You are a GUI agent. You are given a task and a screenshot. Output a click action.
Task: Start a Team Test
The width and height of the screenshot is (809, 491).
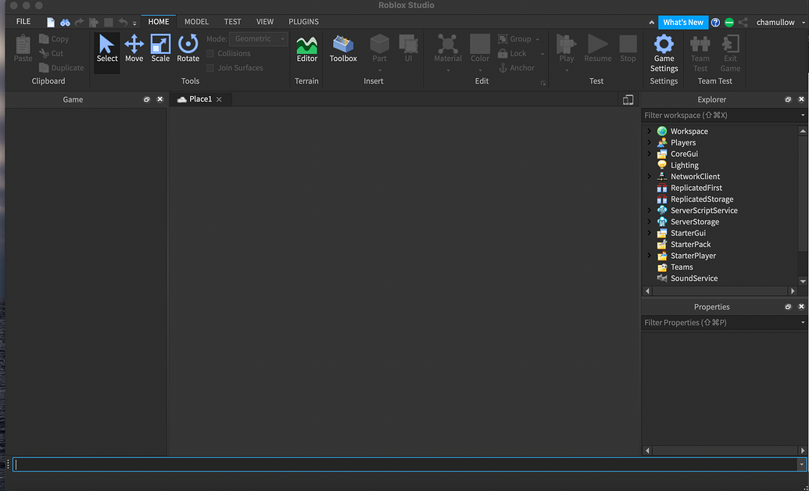700,54
